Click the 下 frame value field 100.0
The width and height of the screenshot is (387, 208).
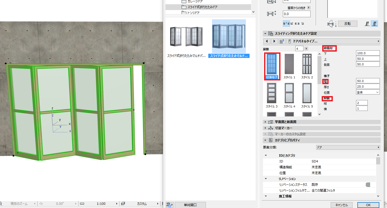pos(368,53)
